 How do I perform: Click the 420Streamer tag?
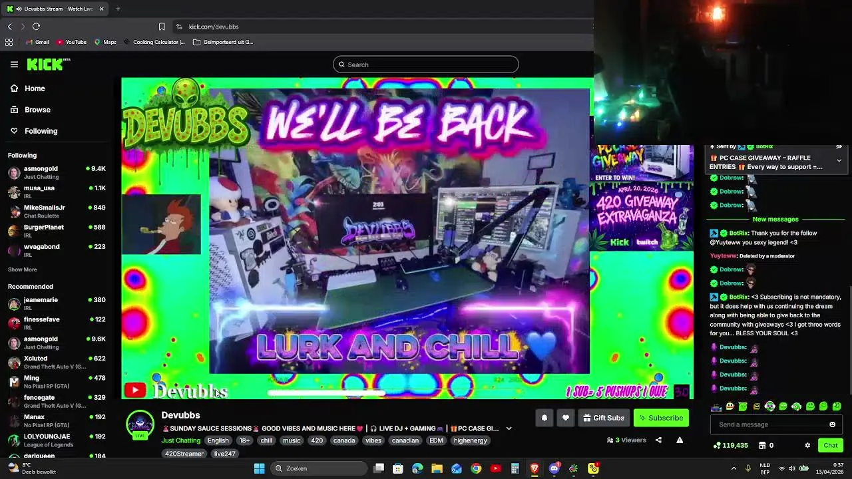pos(184,454)
